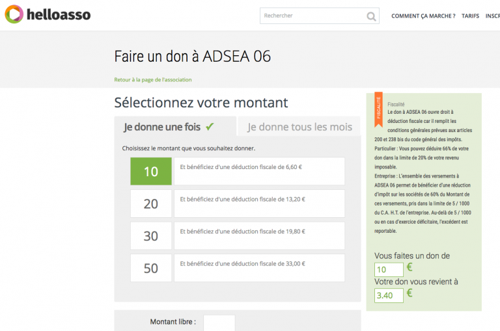Screen dimensions: 500x331
Task: Open the Tarifs menu item
Action: [470, 16]
